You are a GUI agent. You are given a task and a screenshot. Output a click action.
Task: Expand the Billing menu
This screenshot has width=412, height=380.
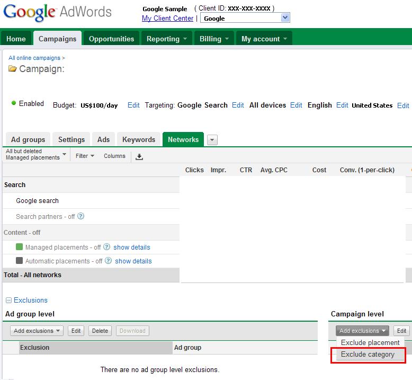pos(214,39)
